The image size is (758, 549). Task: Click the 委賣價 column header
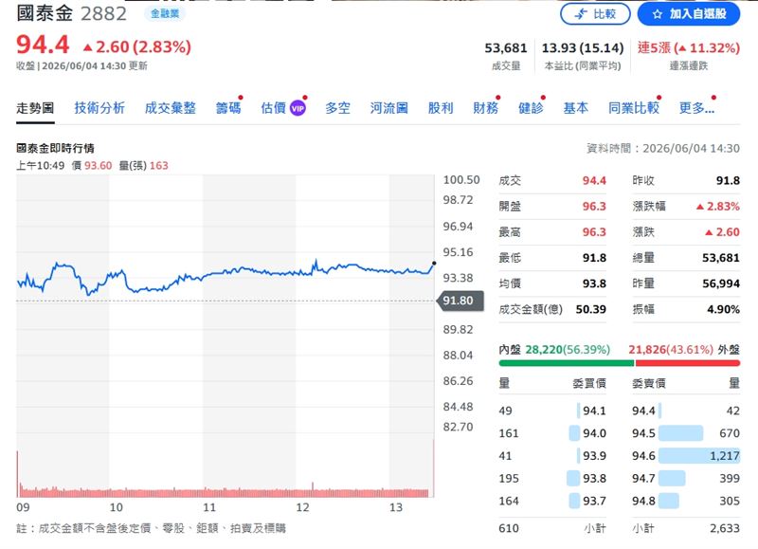pyautogui.click(x=649, y=383)
